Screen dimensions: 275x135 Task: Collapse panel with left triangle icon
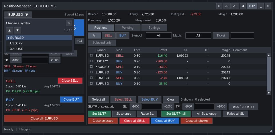point(243,6)
